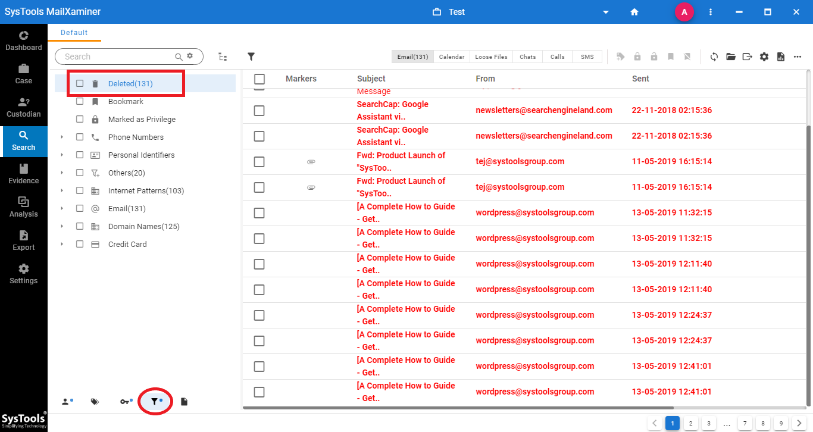Viewport: 813px width, 432px height.
Task: Click the key icon at panel bottom
Action: (126, 402)
